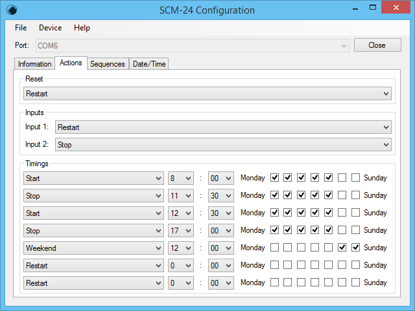The width and height of the screenshot is (415, 311).
Task: Open the File menu
Action: 21,28
